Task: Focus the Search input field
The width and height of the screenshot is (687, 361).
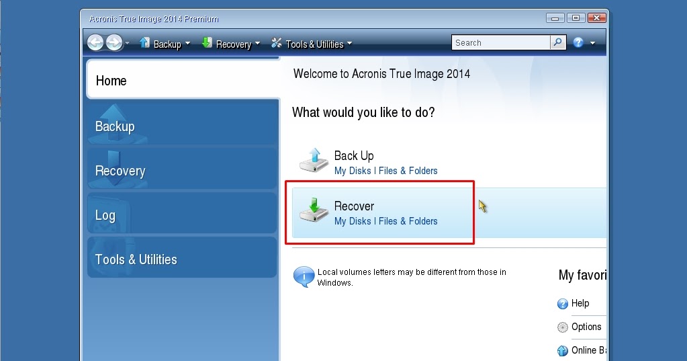Action: pos(501,42)
